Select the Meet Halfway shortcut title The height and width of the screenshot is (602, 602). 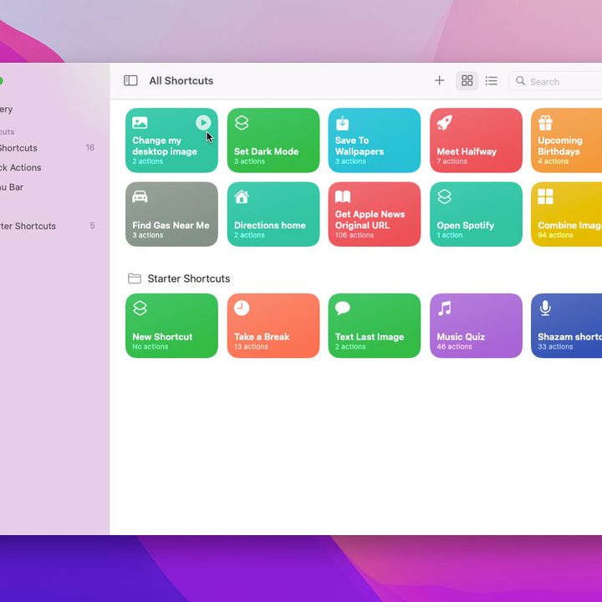click(x=467, y=151)
